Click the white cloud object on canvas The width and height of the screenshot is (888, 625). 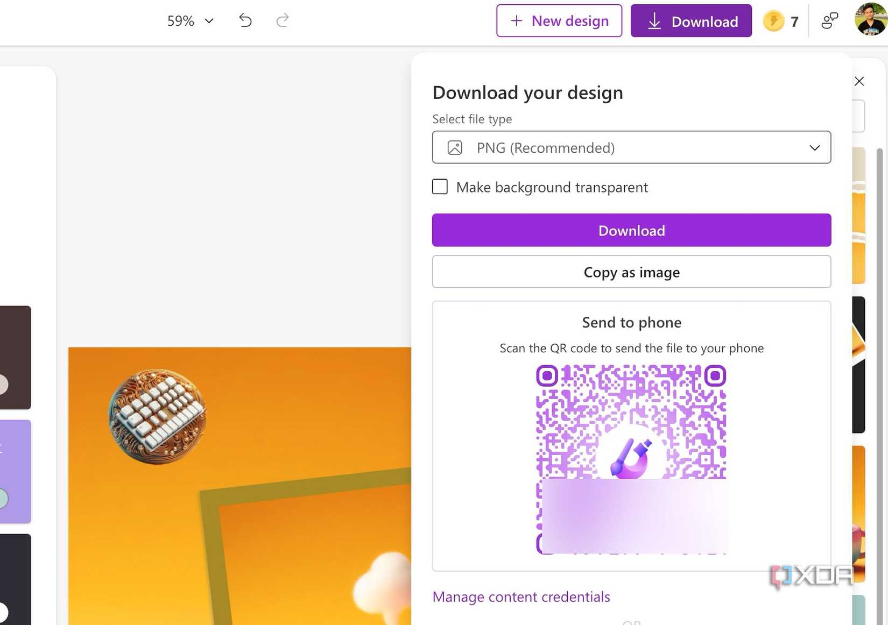(382, 588)
